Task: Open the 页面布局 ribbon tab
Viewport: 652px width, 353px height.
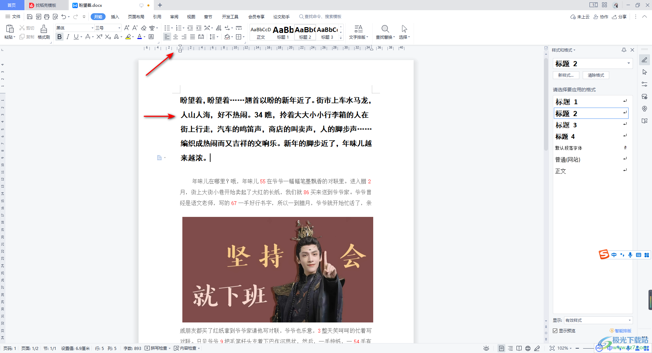Action: click(136, 17)
